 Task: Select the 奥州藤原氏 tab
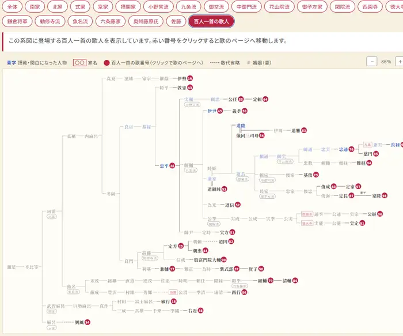coord(146,21)
